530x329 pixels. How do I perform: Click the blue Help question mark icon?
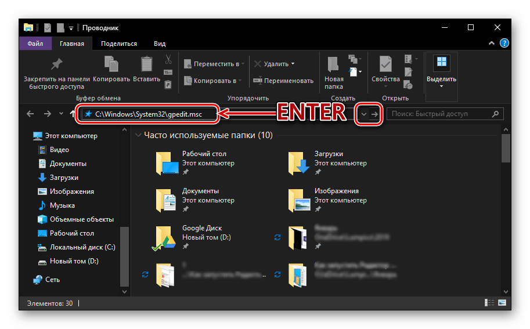pos(504,43)
